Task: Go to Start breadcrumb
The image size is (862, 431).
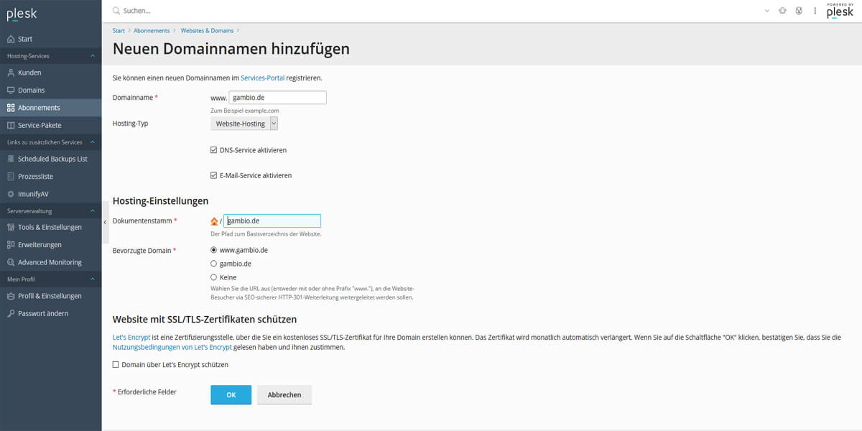Action: click(119, 30)
